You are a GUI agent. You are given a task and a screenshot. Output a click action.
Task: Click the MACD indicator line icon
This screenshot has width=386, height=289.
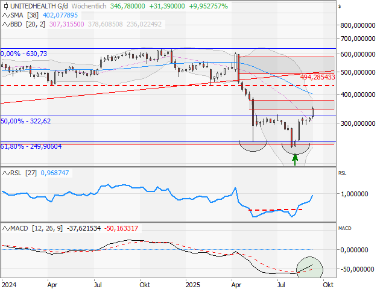(x=6, y=229)
